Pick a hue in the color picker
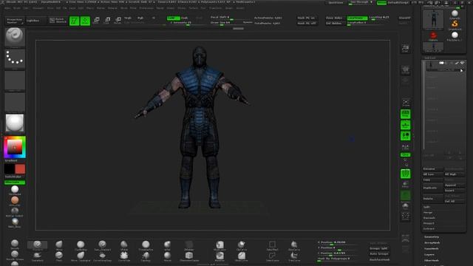Screen dimensions: 473x266 tap(15, 147)
